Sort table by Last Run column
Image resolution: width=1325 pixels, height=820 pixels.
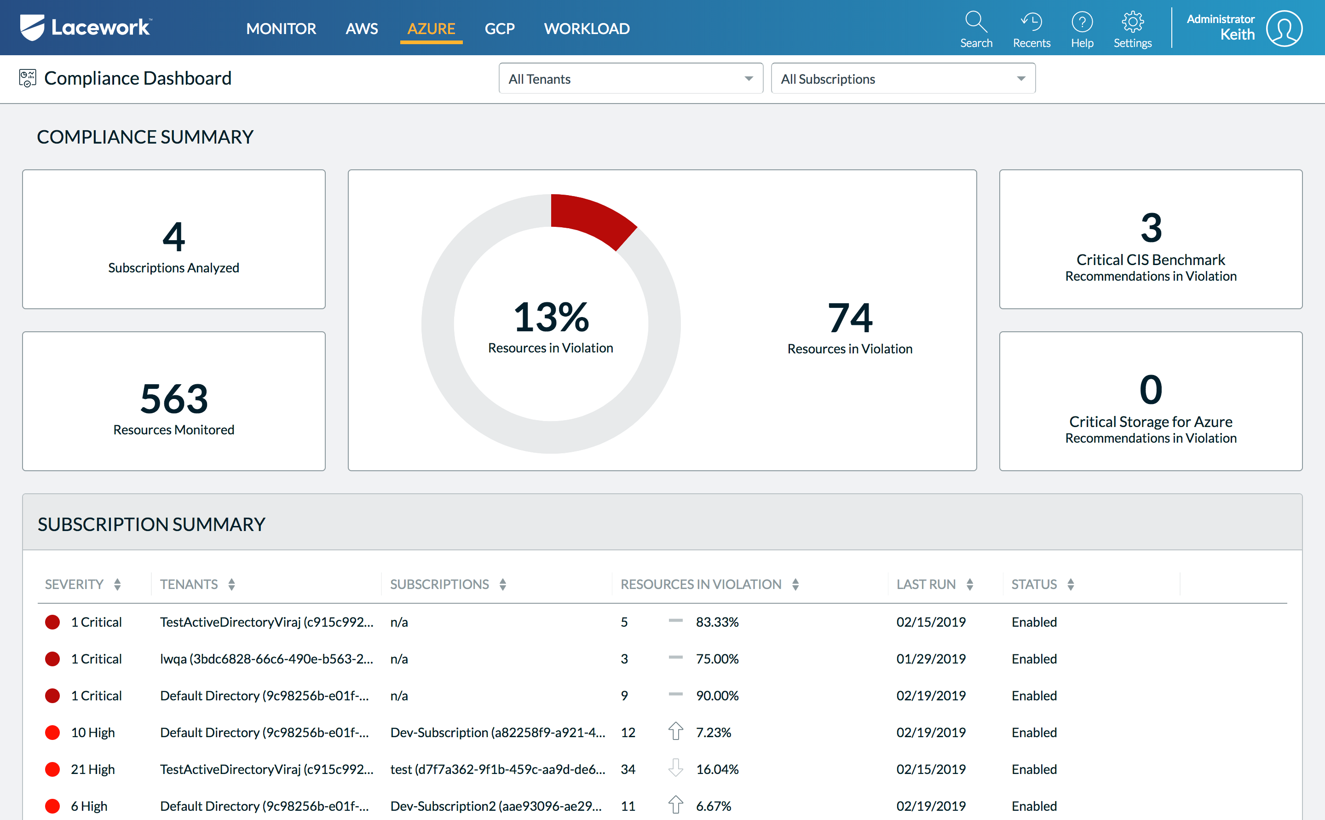coord(969,584)
